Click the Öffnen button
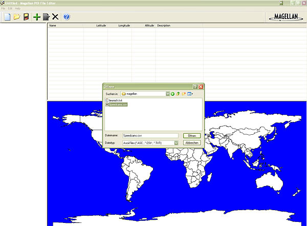 (192, 136)
